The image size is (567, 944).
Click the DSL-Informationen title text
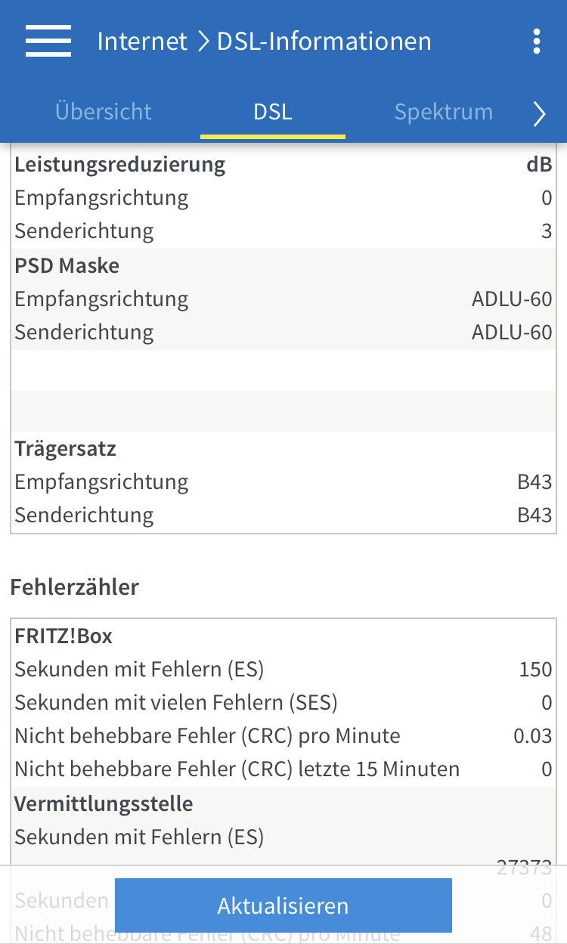pyautogui.click(x=324, y=41)
